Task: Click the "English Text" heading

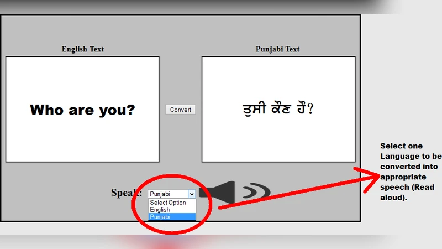Action: (x=82, y=49)
